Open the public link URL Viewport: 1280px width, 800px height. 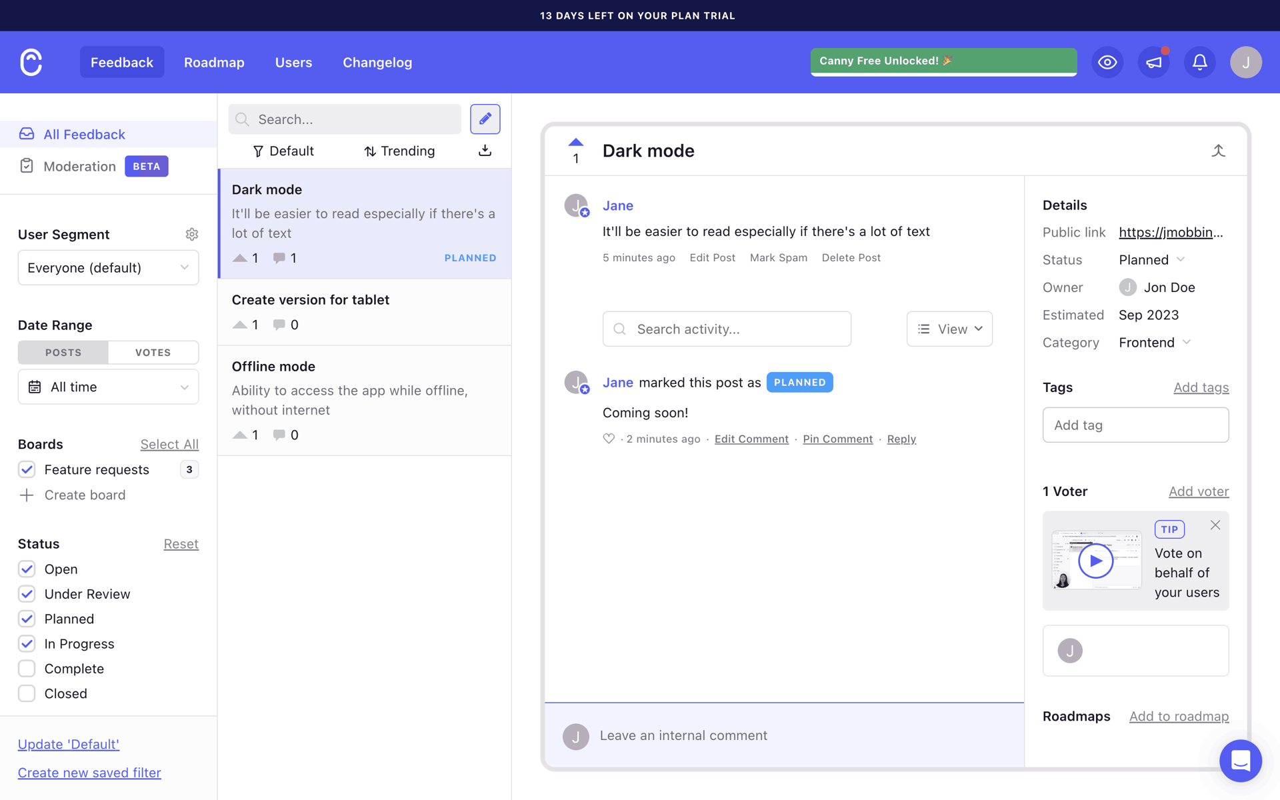pyautogui.click(x=1171, y=232)
